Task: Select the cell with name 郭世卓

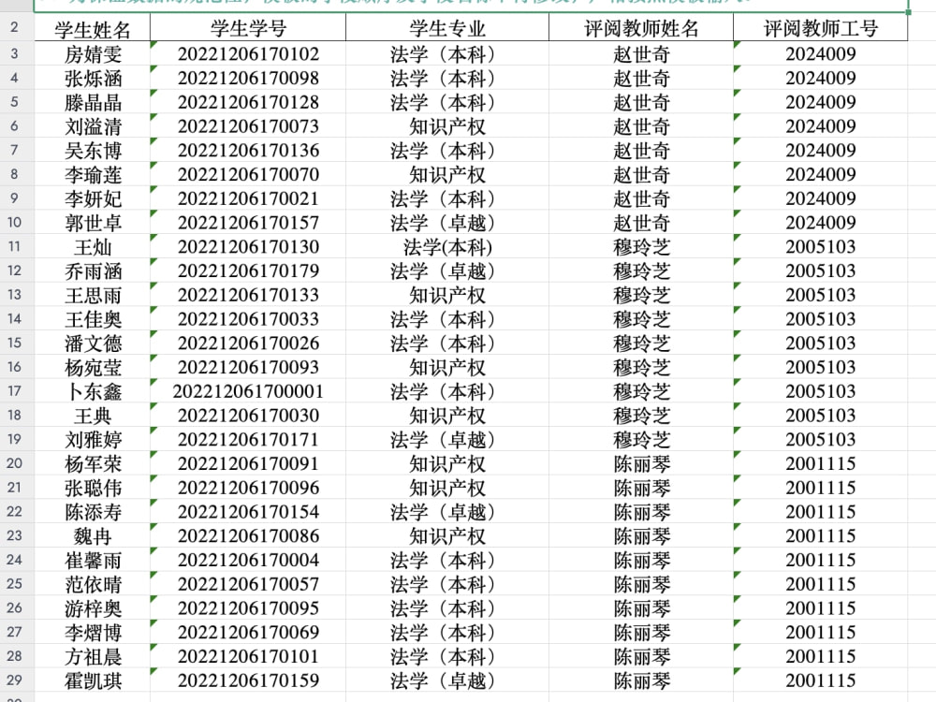Action: (93, 222)
